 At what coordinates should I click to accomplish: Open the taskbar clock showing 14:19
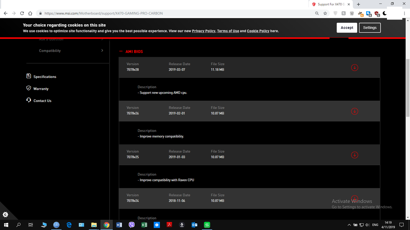(388, 225)
